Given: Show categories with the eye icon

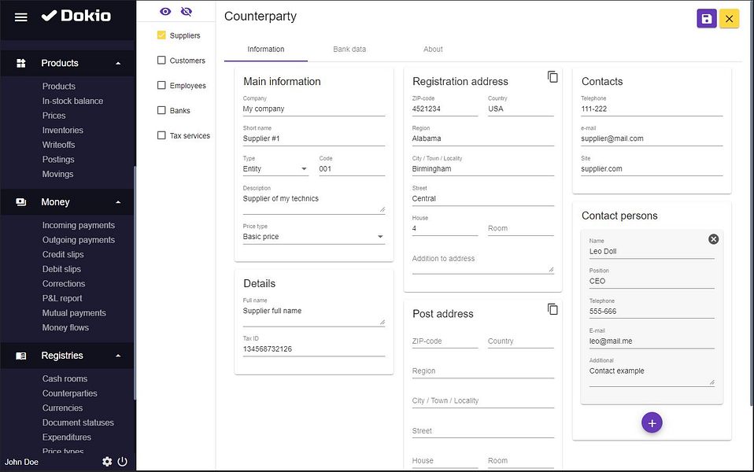Looking at the screenshot, I should point(165,11).
